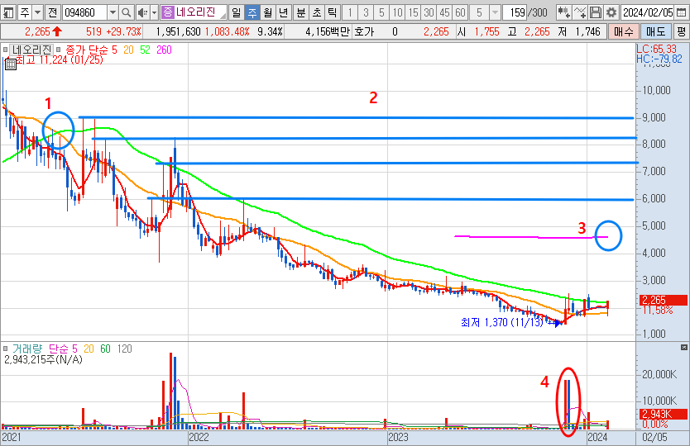Choose the 45 interval button
This screenshot has height=446, width=690.
click(x=445, y=12)
